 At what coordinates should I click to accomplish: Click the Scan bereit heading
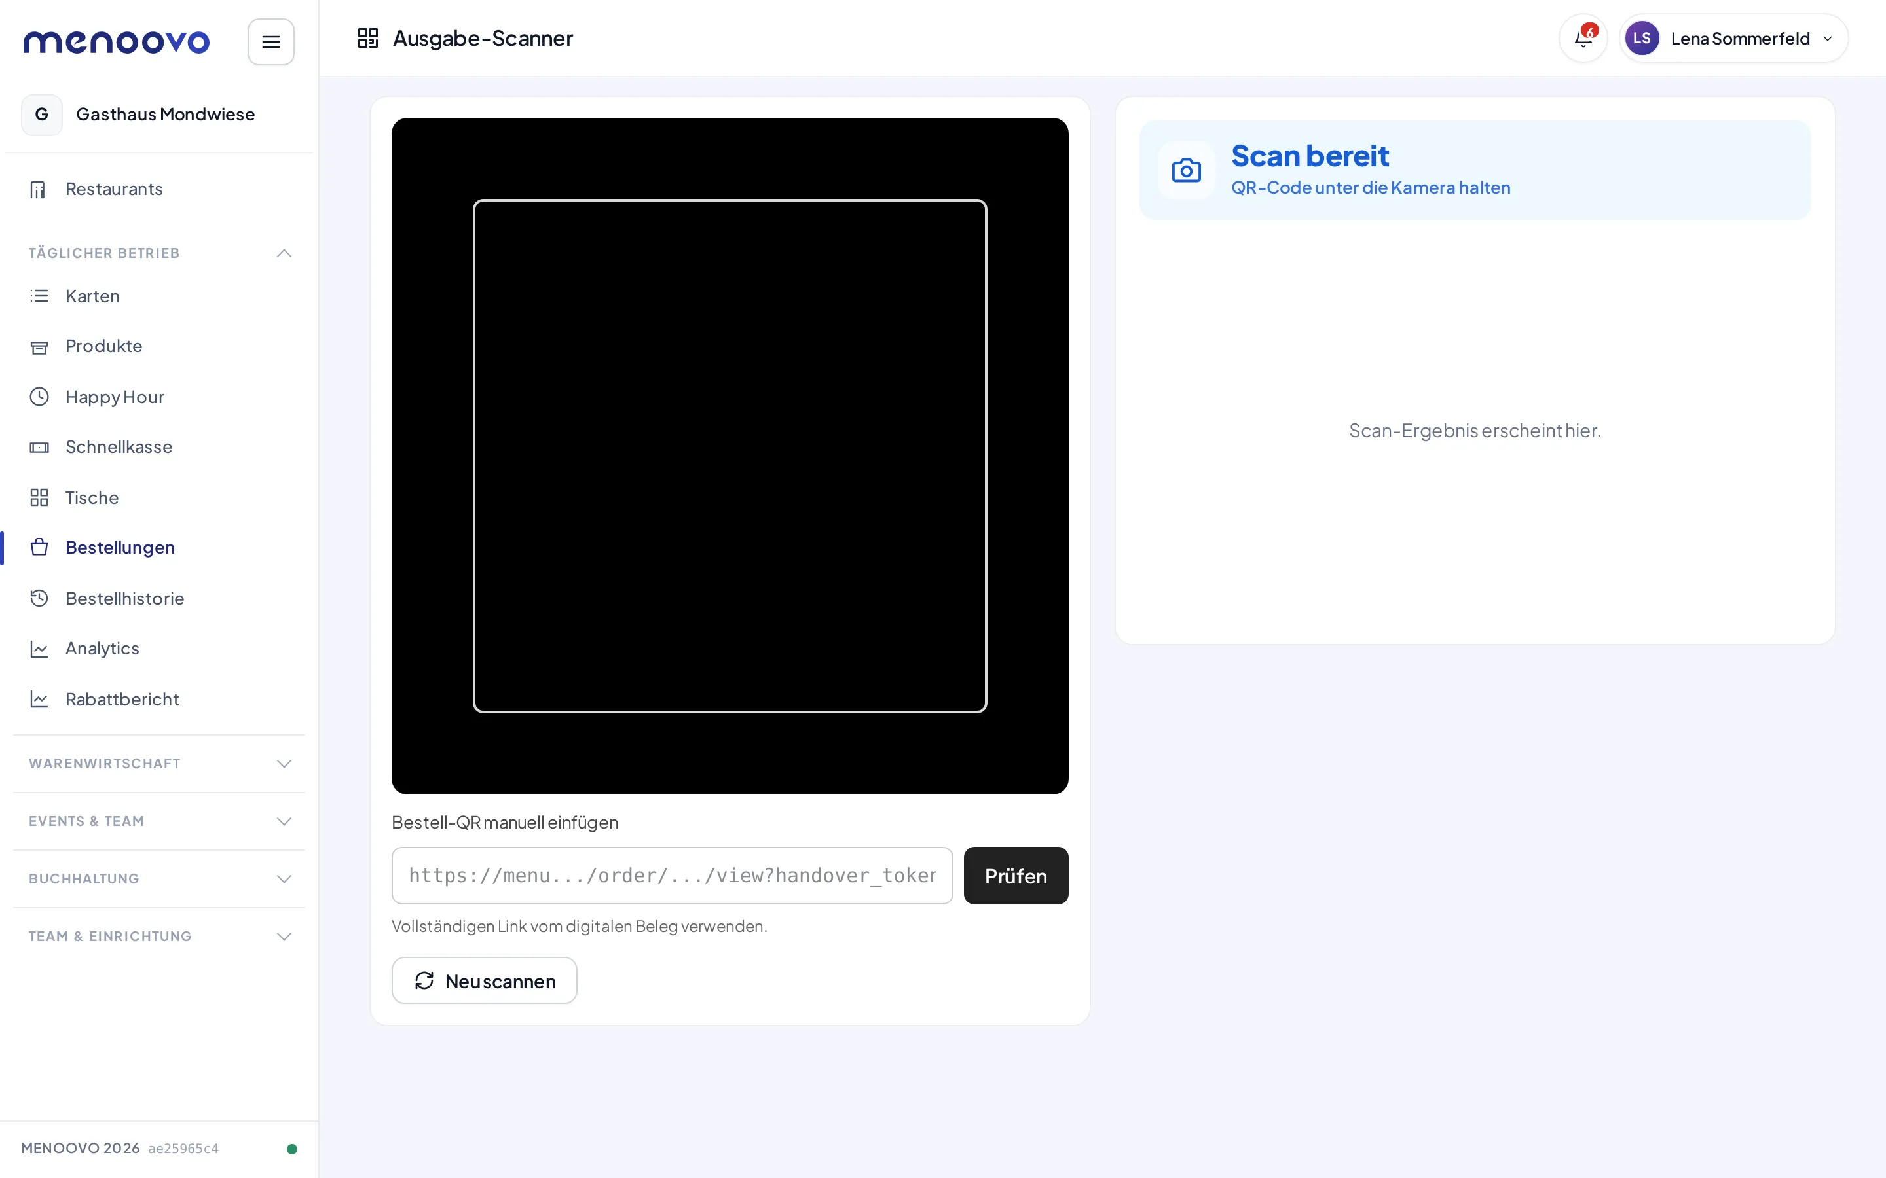pos(1309,156)
